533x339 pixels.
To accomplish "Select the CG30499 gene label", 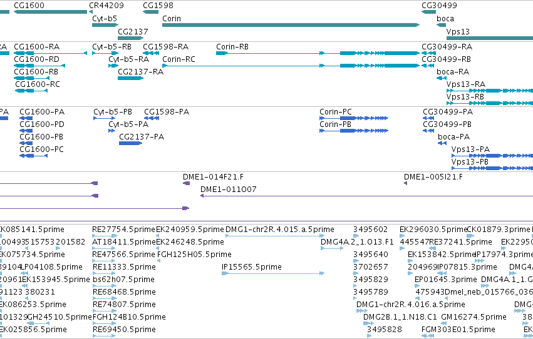I will point(439,6).
